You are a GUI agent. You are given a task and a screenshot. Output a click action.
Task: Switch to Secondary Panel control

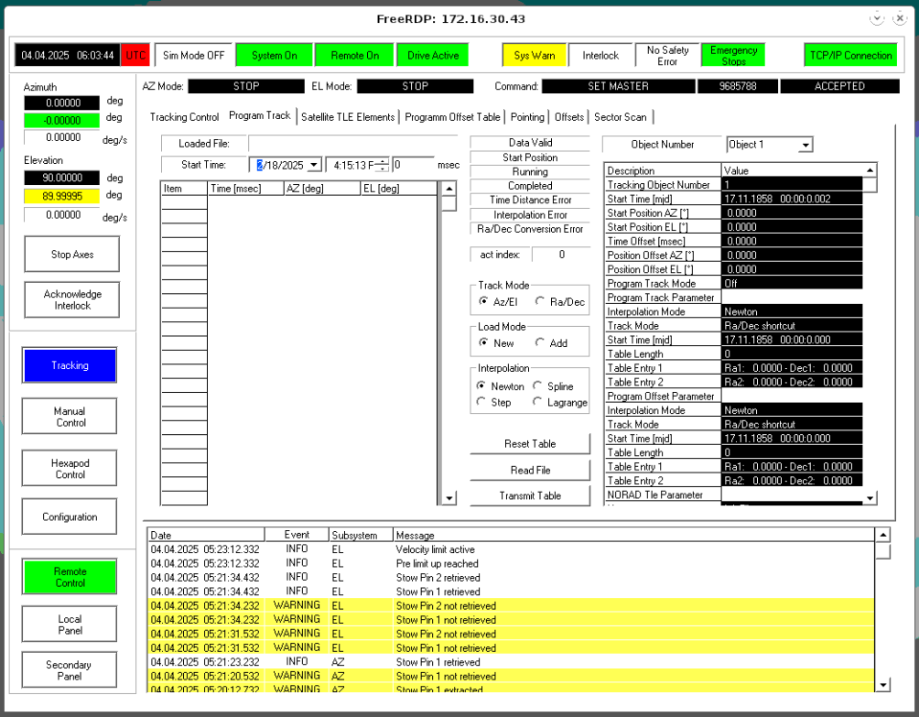click(x=70, y=670)
